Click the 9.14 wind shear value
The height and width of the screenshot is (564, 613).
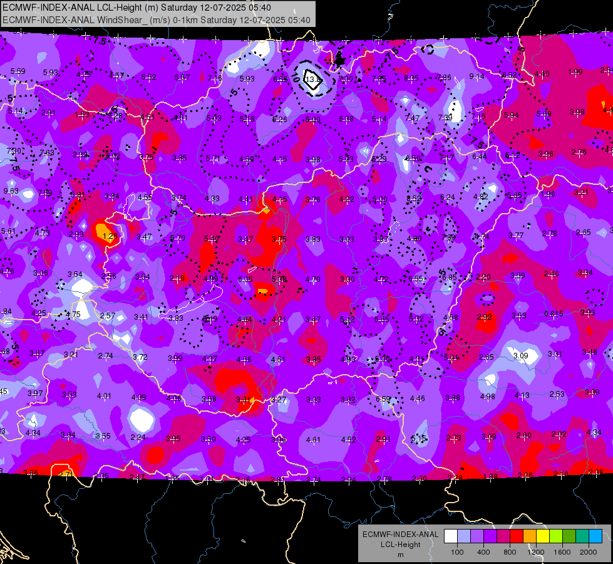pos(476,76)
